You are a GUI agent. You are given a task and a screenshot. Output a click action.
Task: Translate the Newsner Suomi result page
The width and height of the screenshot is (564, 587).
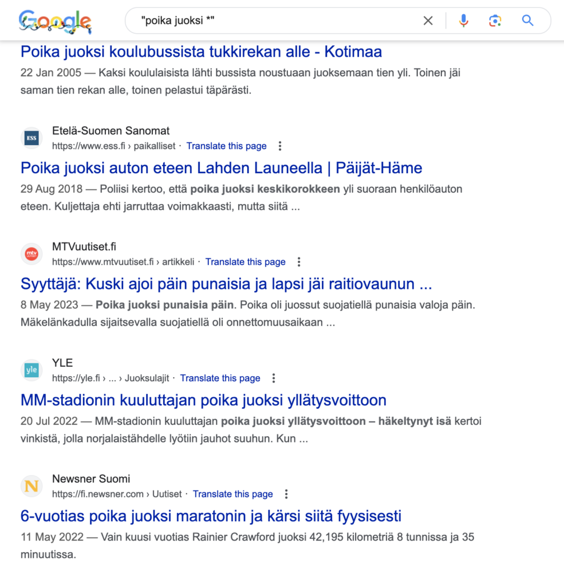click(x=232, y=494)
